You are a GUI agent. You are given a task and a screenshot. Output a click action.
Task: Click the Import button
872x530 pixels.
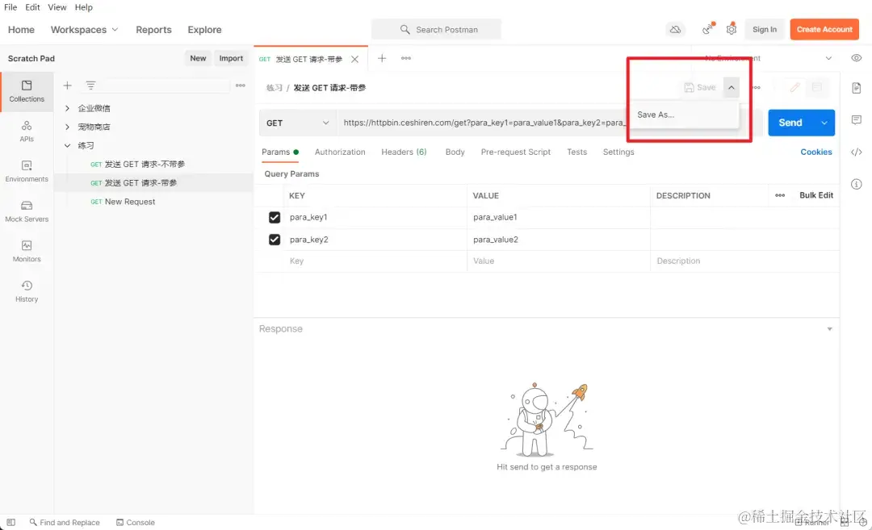(x=231, y=58)
